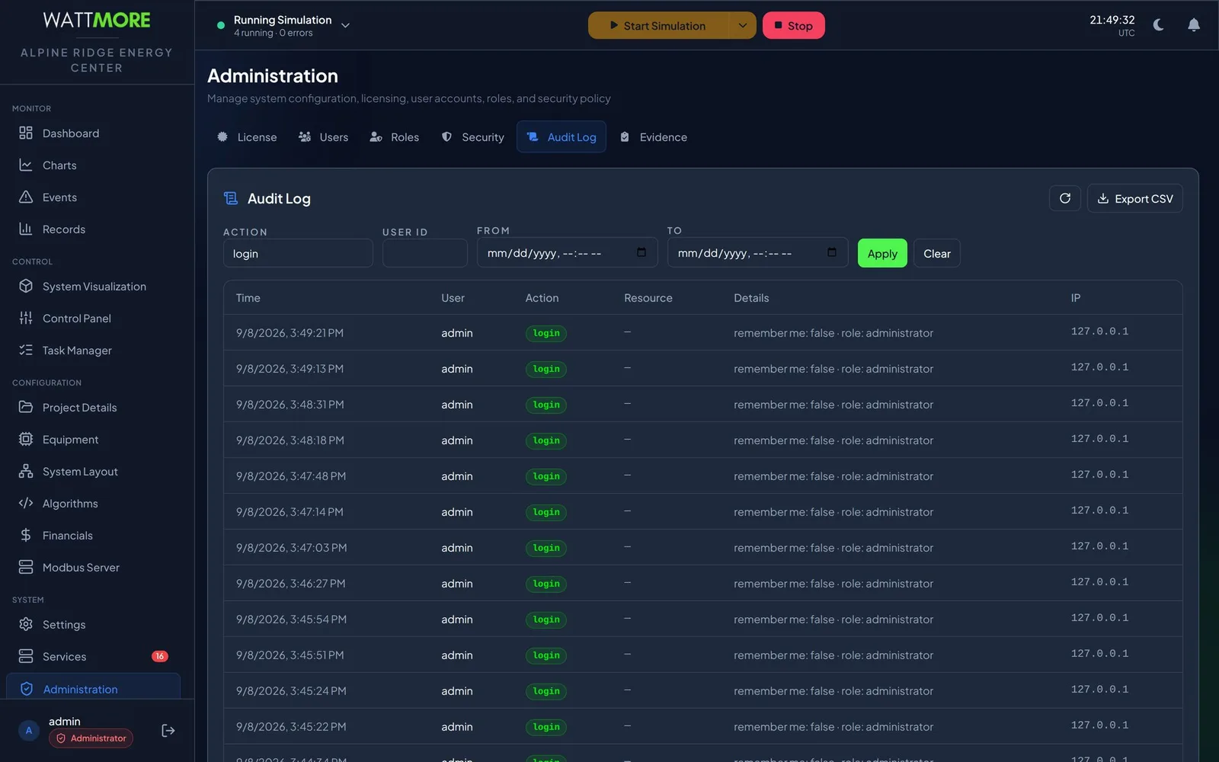Viewport: 1219px width, 762px height.
Task: Click the Time column header
Action: (248, 298)
